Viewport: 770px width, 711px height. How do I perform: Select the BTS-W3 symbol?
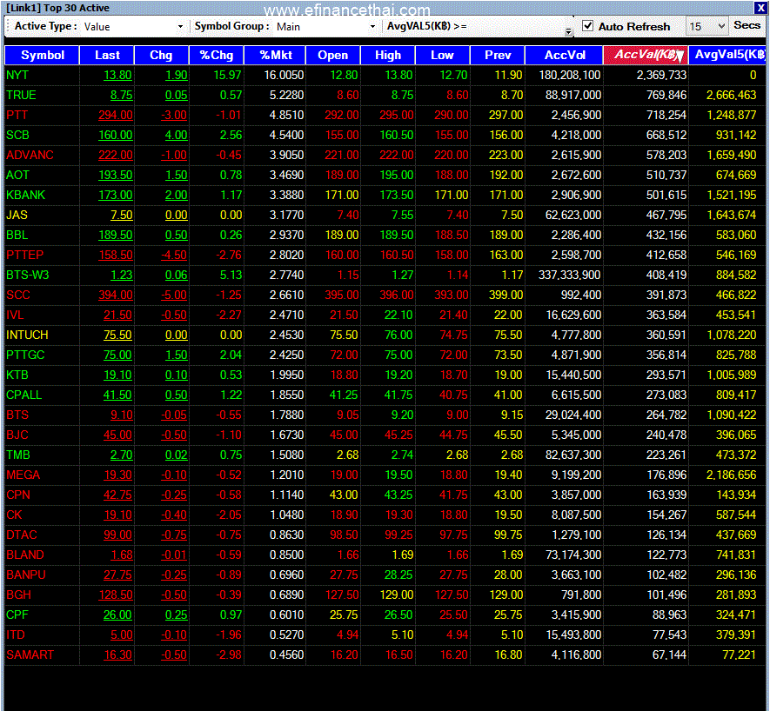pyautogui.click(x=28, y=276)
